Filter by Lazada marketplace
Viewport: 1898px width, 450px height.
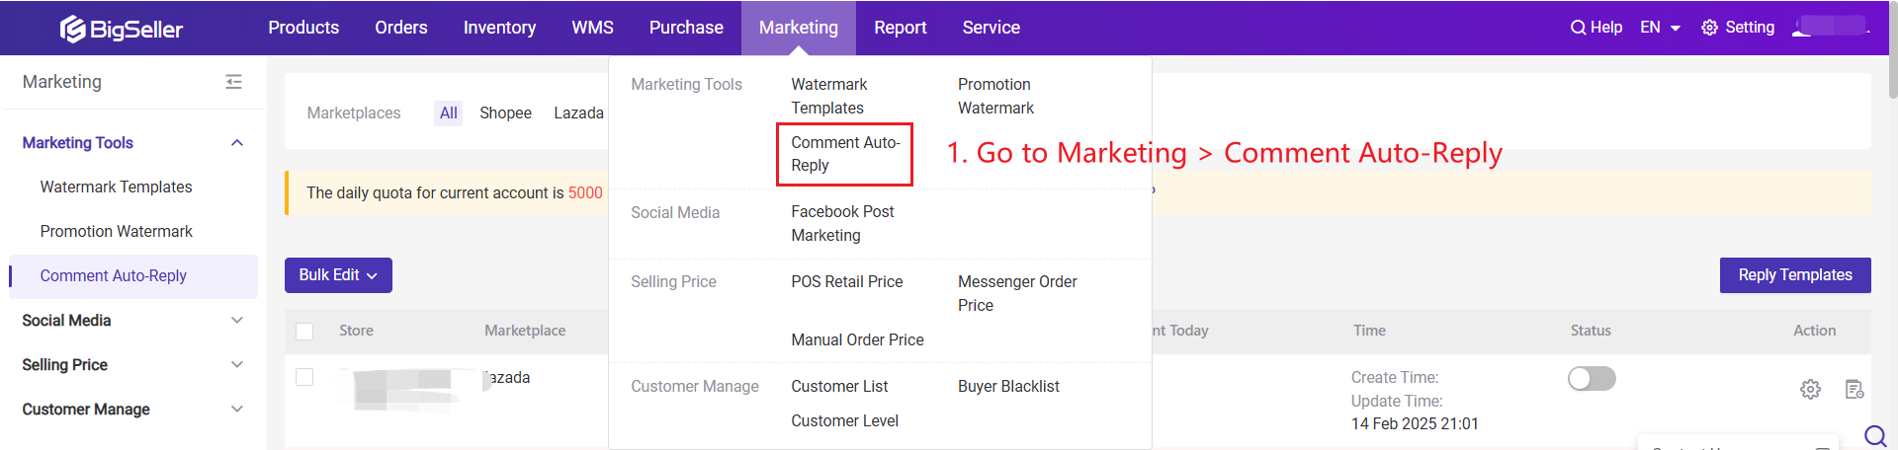tap(578, 113)
